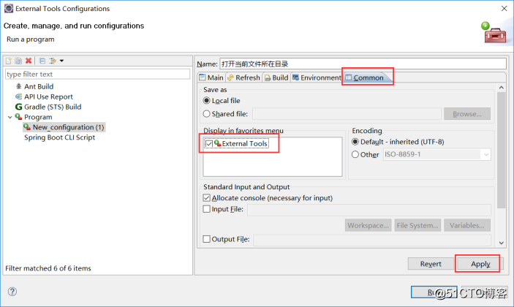
Task: Delete the selected launch configuration
Action: (29, 61)
